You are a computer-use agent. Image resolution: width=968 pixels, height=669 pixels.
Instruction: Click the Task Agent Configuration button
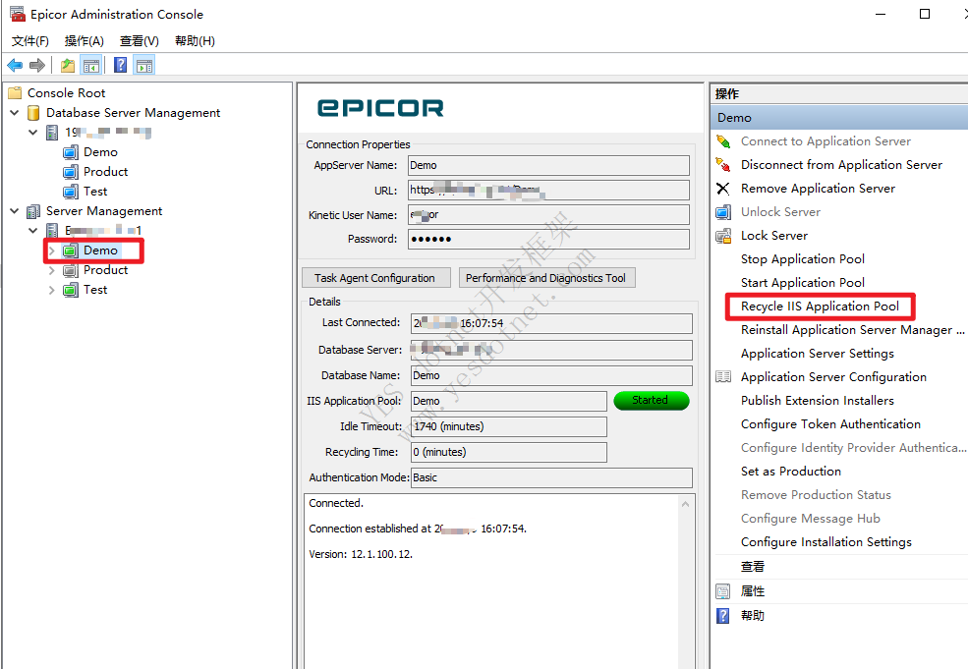point(375,277)
